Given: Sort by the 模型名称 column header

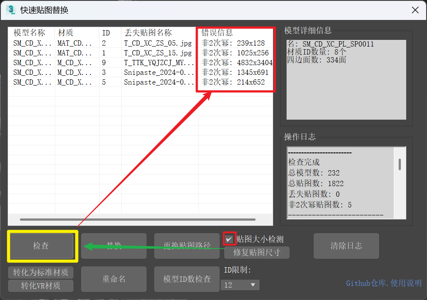Looking at the screenshot, I should click(x=30, y=33).
